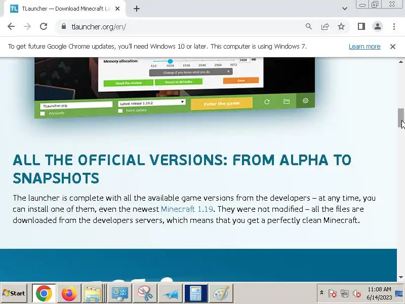Reload the TLauncher page
Viewport: 405px width, 304px height.
pos(44,26)
